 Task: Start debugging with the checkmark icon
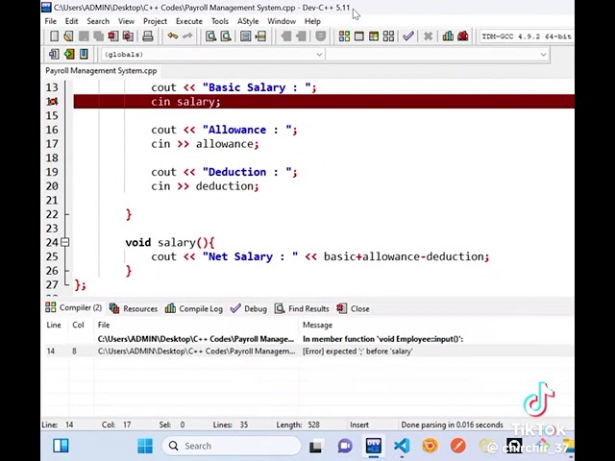pos(407,36)
